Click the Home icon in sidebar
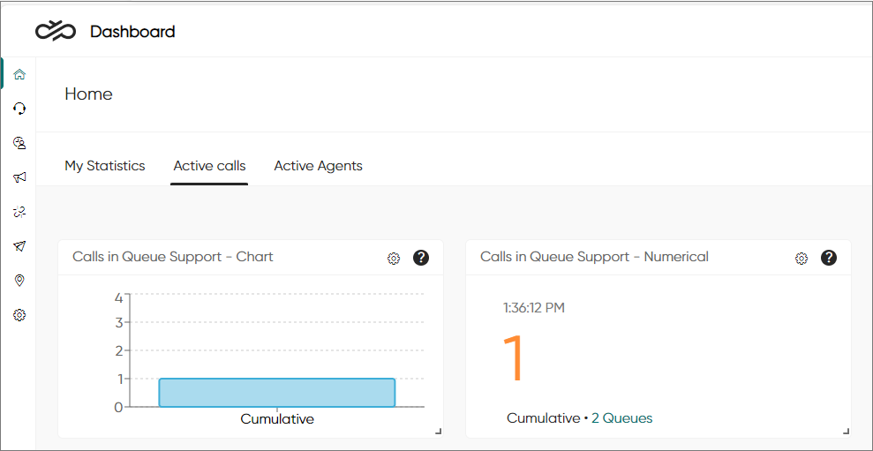The width and height of the screenshot is (873, 451). coord(19,74)
